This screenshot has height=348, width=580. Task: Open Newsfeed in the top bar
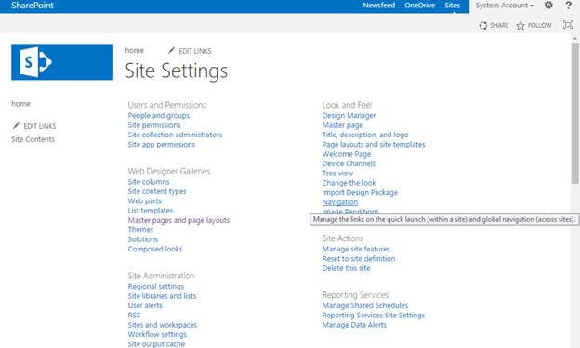[379, 6]
